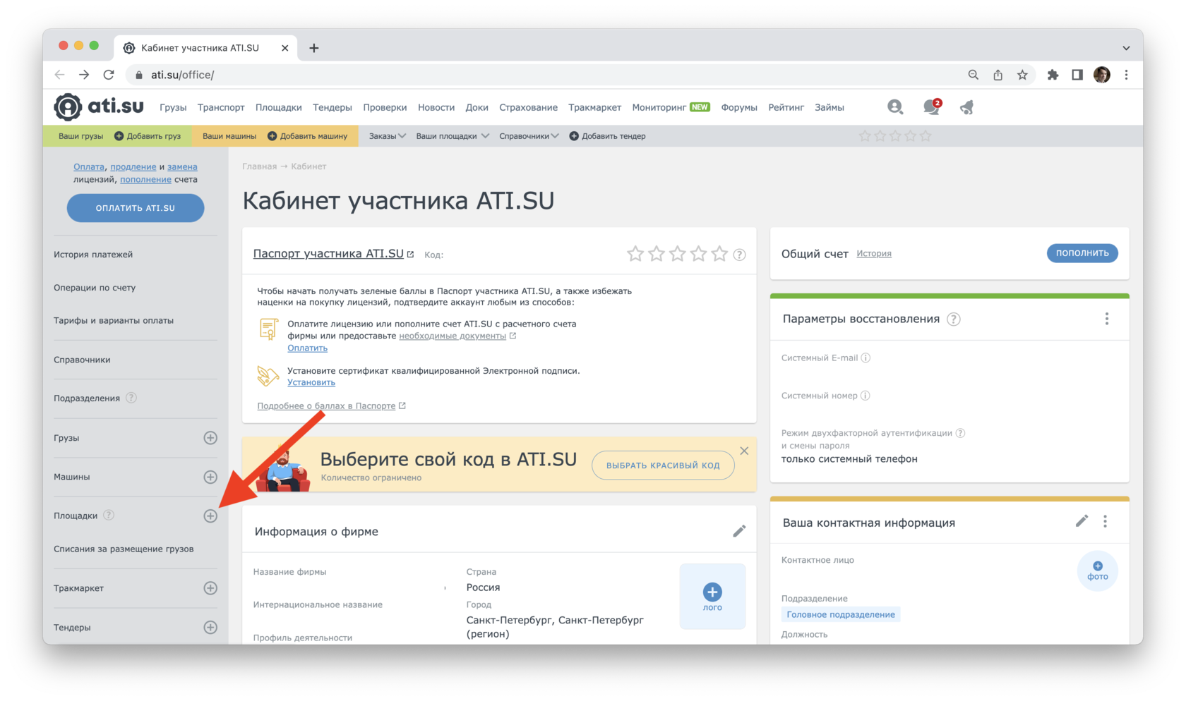This screenshot has height=701, width=1186.
Task: Click plus icon next to Площадки
Action: point(210,516)
